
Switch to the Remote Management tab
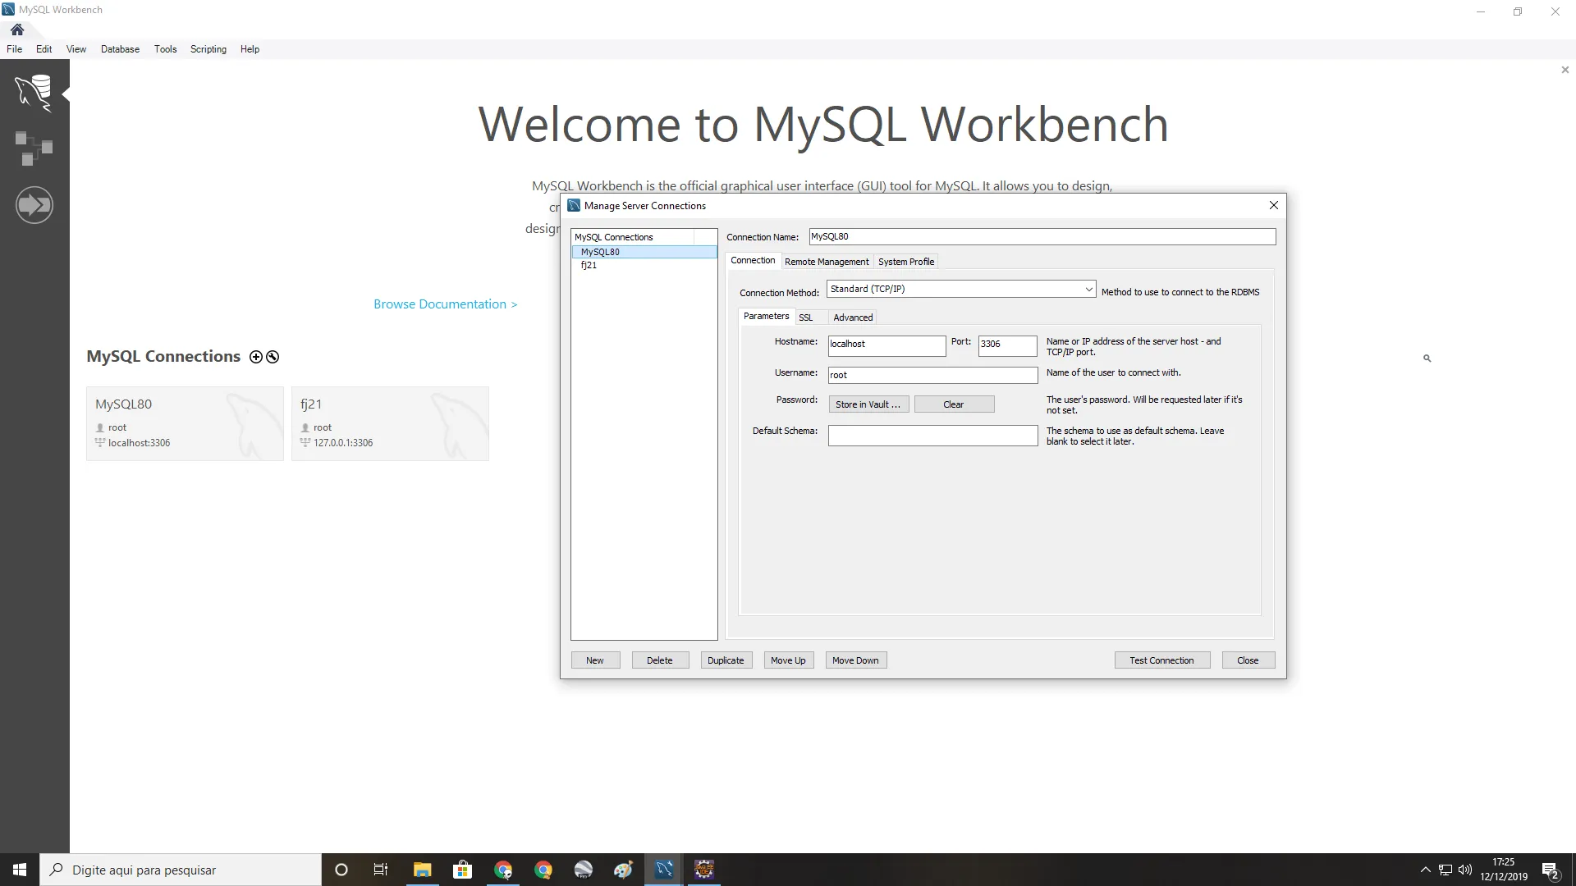point(826,262)
